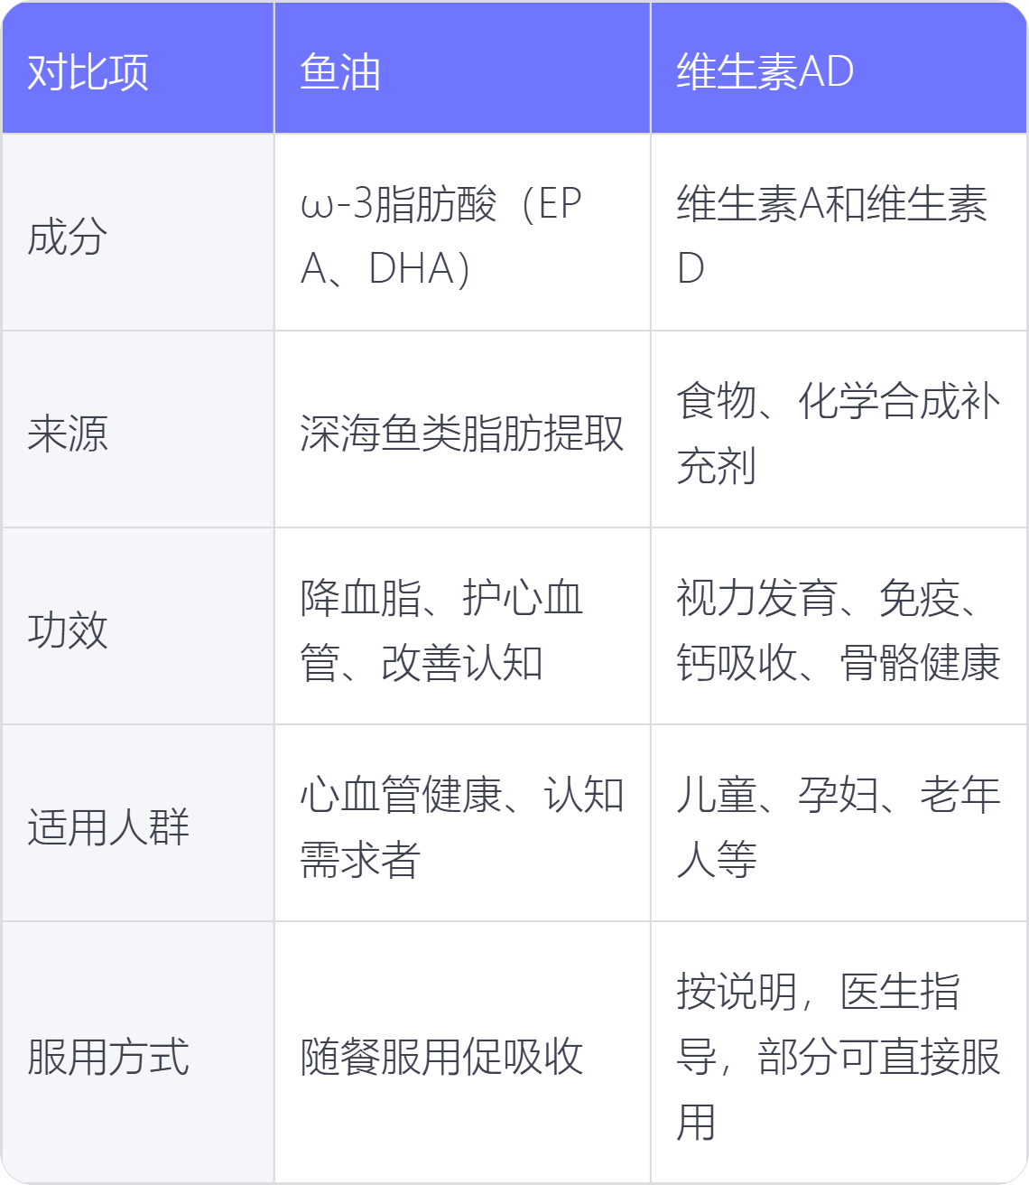This screenshot has height=1185, width=1029.
Task: Click the 儿童、孕妇、老年人等 cell
Action: [839, 824]
